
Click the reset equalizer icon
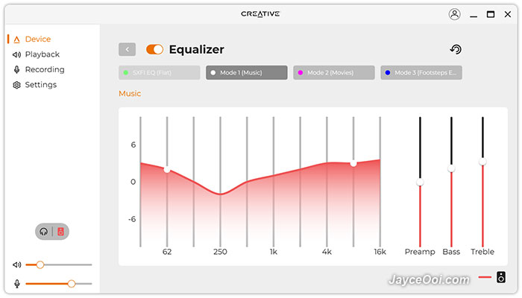tap(456, 50)
